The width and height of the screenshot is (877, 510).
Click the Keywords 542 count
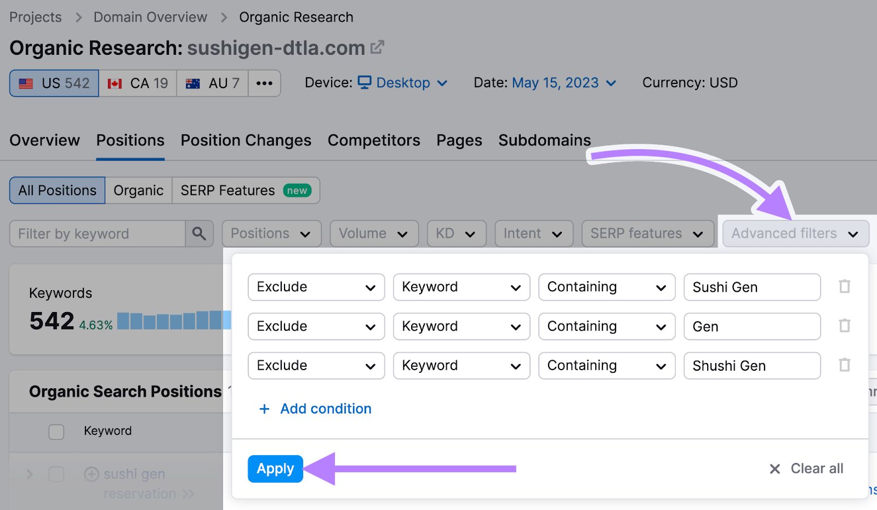[x=52, y=321]
